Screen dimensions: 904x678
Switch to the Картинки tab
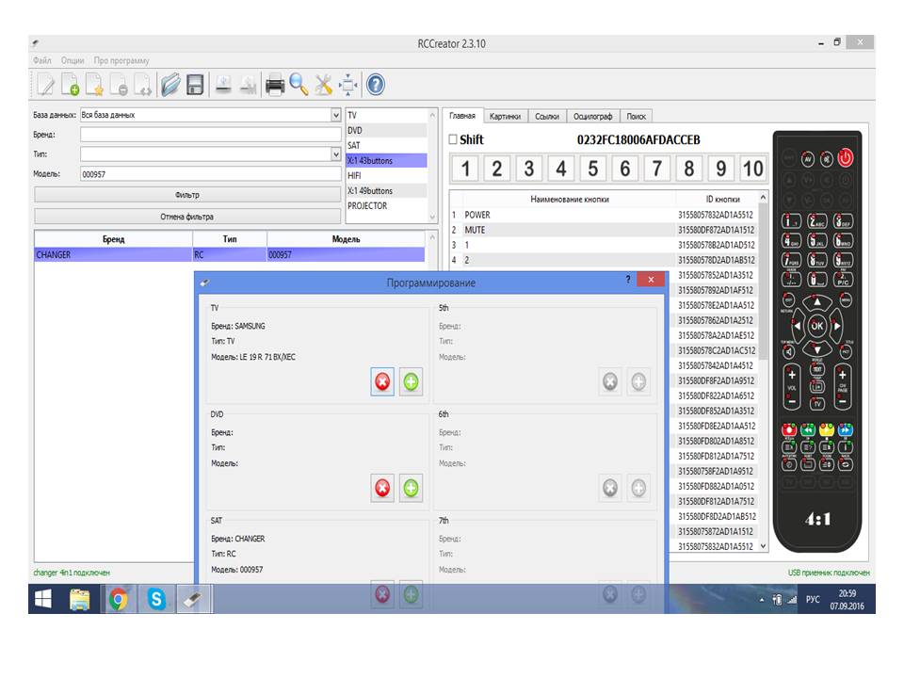(x=505, y=116)
